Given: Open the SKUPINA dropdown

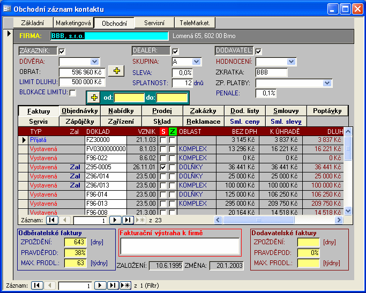Looking at the screenshot, I should (x=196, y=62).
